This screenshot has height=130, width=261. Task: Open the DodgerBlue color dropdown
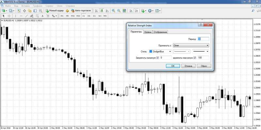tap(160, 51)
